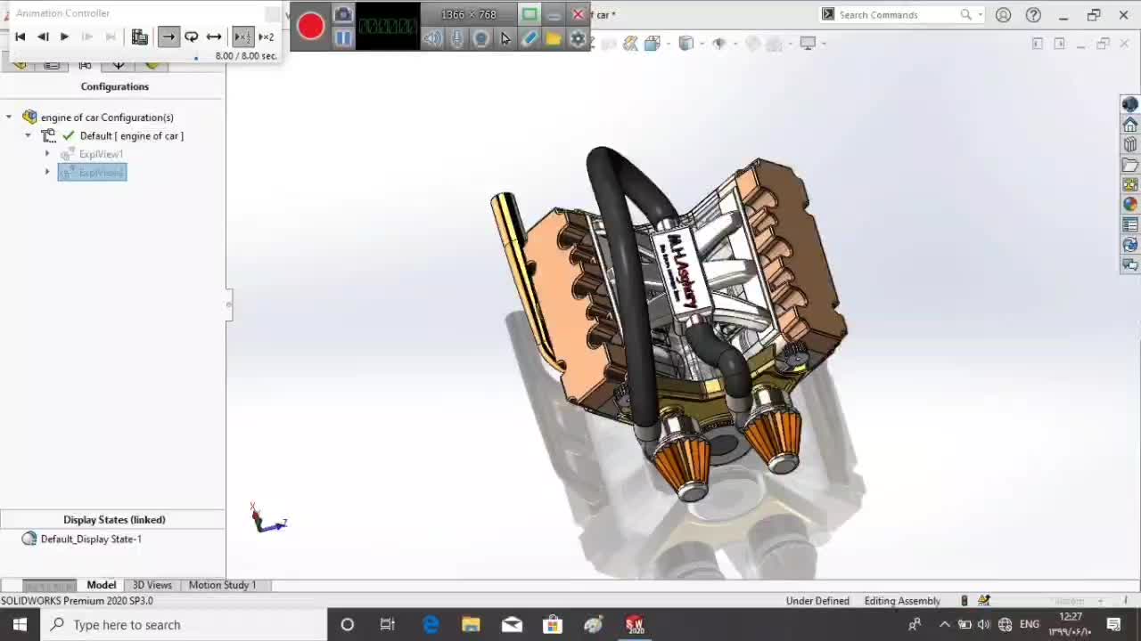
Task: Expand the ExplView1 tree node
Action: point(47,154)
